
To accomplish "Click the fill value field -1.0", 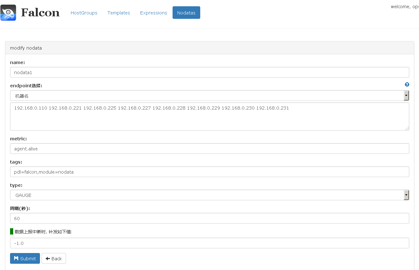I will coord(209,243).
